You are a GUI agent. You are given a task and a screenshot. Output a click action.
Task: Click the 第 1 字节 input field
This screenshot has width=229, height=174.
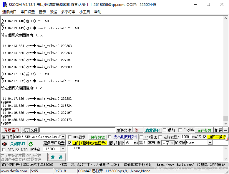point(145,143)
